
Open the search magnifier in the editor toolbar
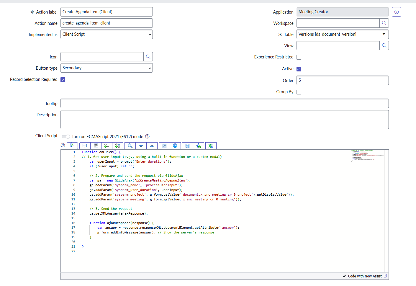[130, 146]
